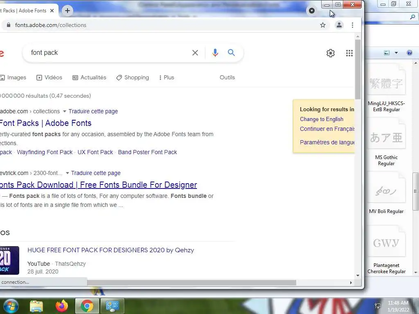Select Plantagenet Cherokee Regular font in Fonts window
Image resolution: width=419 pixels, height=314 pixels.
pyautogui.click(x=386, y=250)
